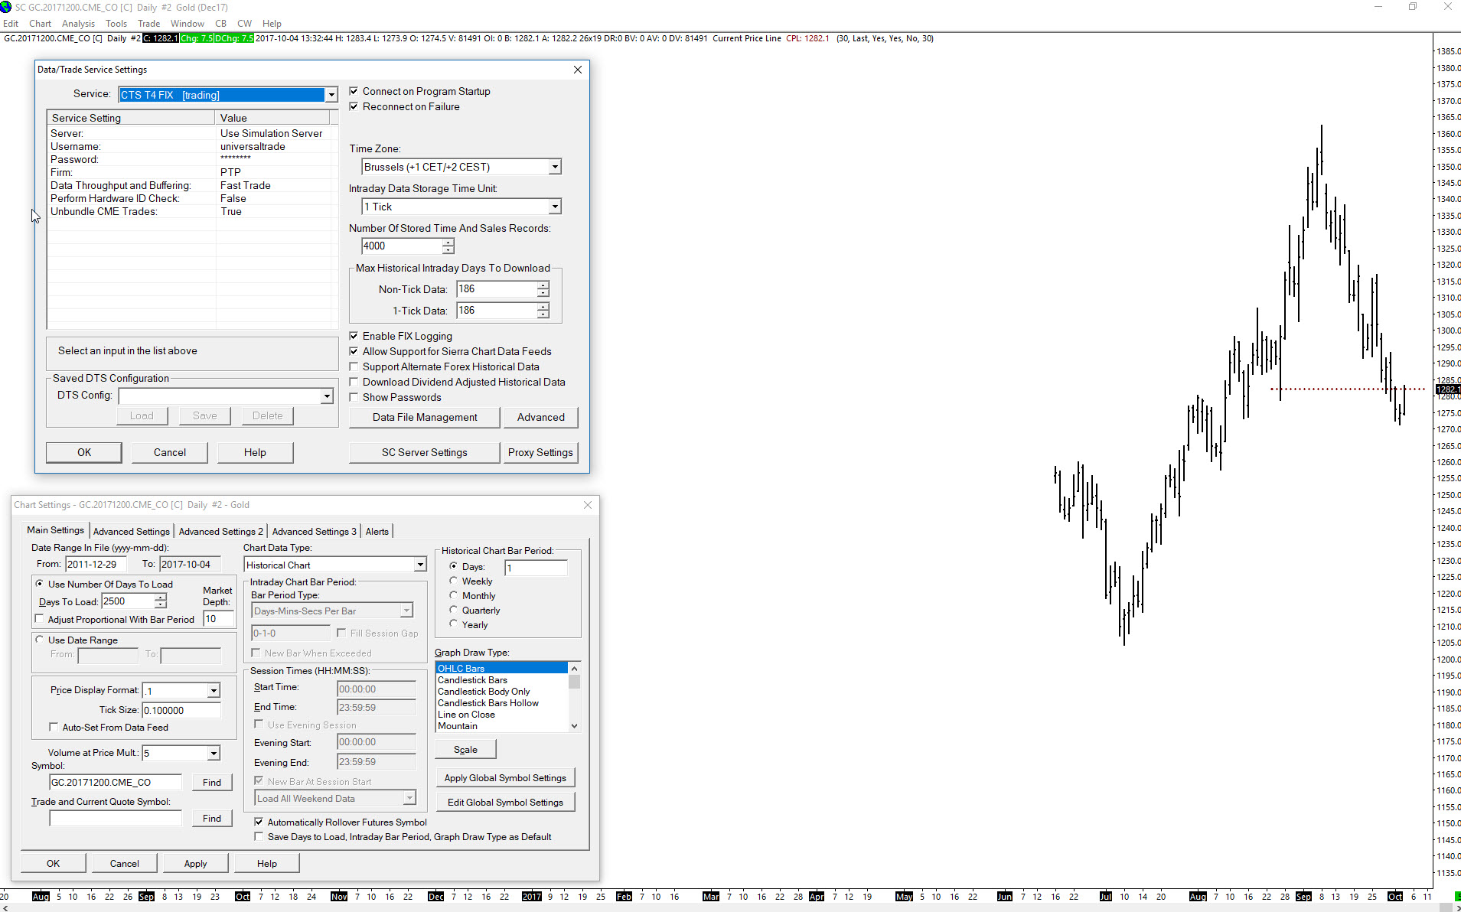The width and height of the screenshot is (1461, 912).
Task: Toggle Reconnect on Failure checkbox
Action: point(354,106)
